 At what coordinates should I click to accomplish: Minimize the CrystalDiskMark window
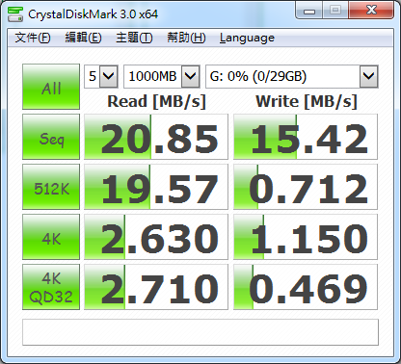point(309,11)
